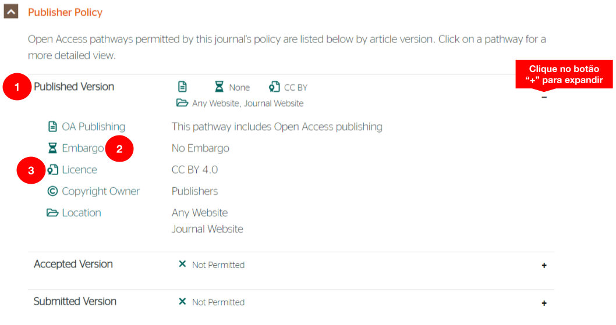Click the red numbered marker 1
Image resolution: width=616 pixels, height=325 pixels.
[17, 88]
